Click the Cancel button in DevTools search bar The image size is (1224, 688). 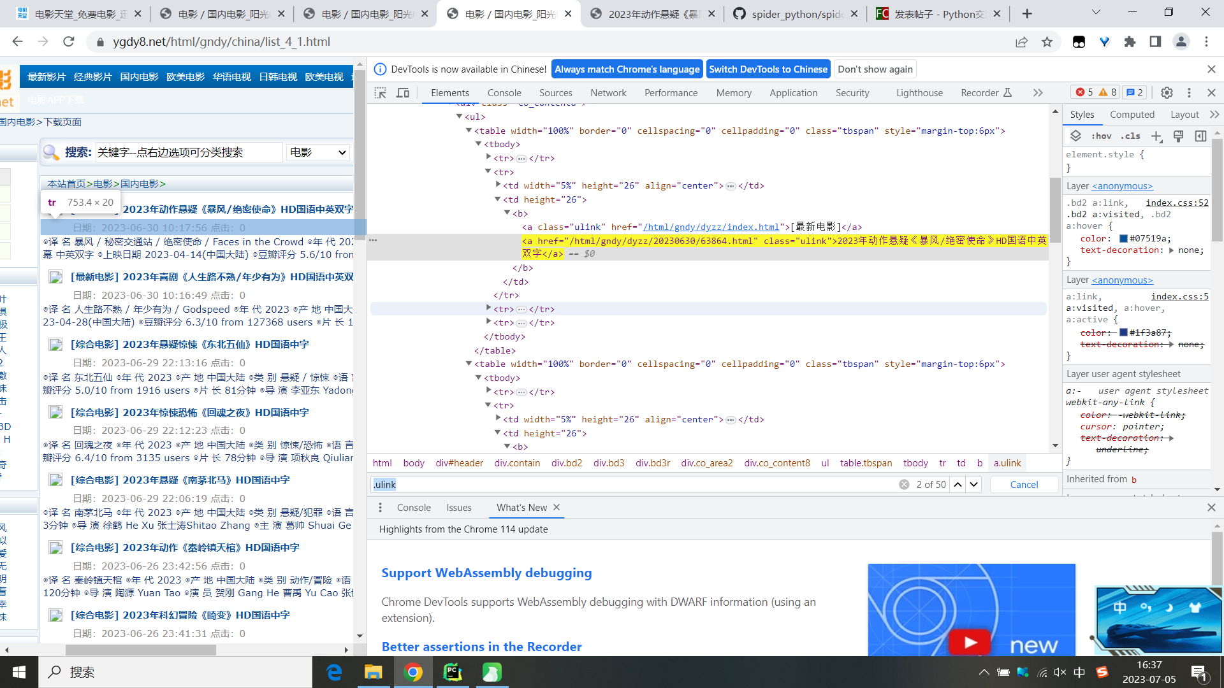click(1024, 484)
